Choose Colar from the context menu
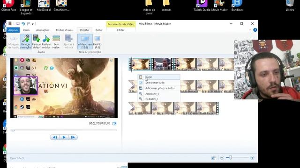This screenshot has width=300, height=168. click(159, 77)
